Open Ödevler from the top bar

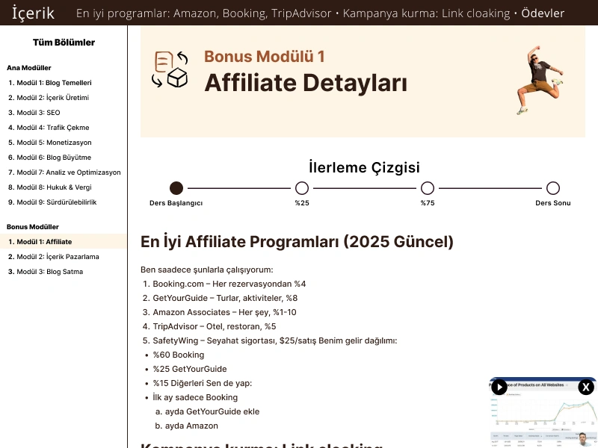pyautogui.click(x=543, y=13)
